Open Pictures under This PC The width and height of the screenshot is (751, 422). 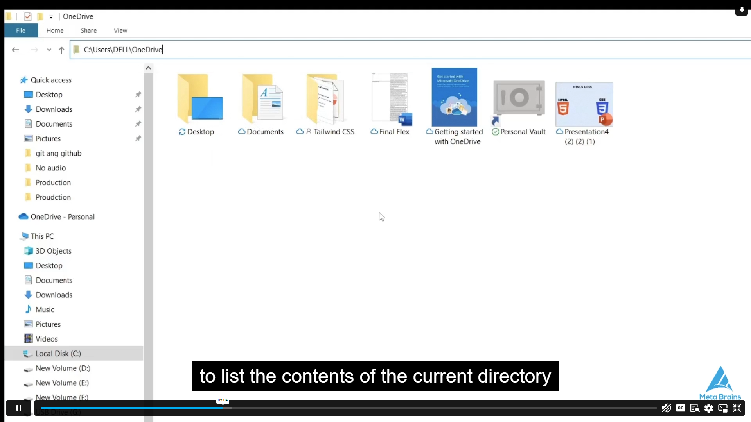(43, 324)
